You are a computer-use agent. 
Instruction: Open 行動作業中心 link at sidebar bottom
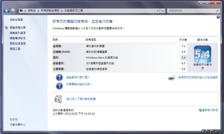pos(17,125)
